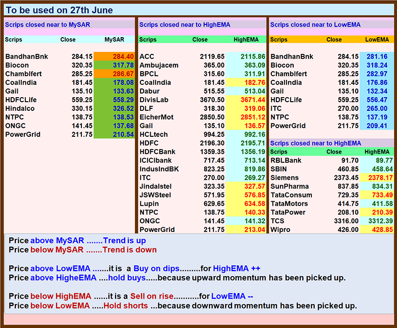
Task: Click the HCLtech scrip name
Action: pos(154,134)
